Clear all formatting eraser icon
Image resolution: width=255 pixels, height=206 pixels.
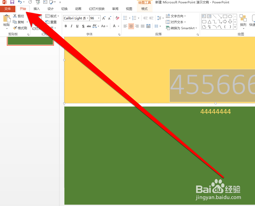tap(117, 18)
